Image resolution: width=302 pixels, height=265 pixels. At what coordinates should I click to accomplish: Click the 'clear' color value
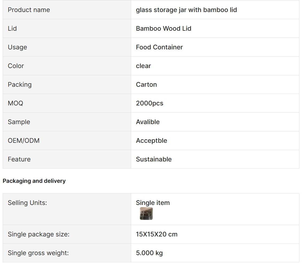coord(143,66)
